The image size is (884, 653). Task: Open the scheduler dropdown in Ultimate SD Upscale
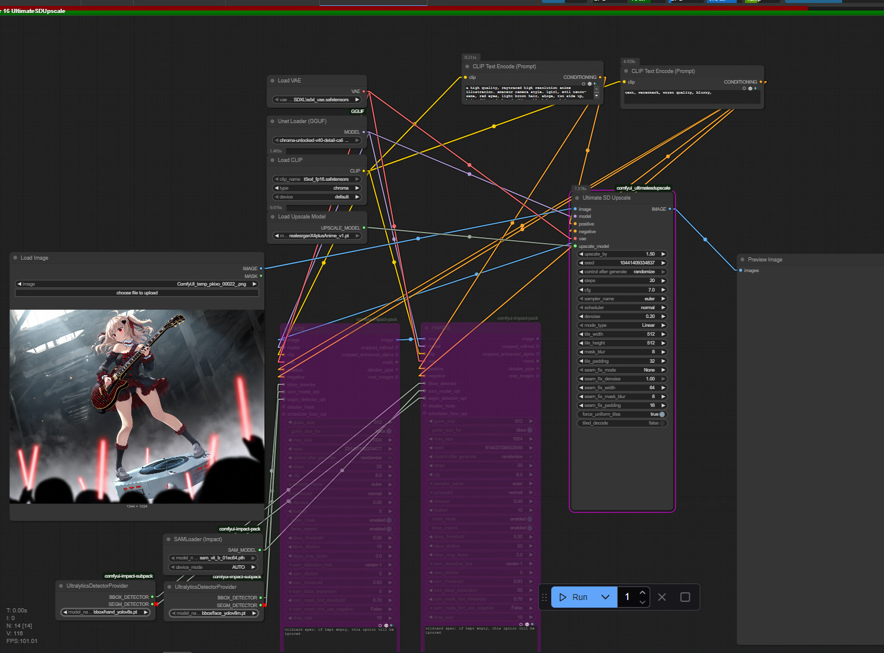pyautogui.click(x=623, y=307)
